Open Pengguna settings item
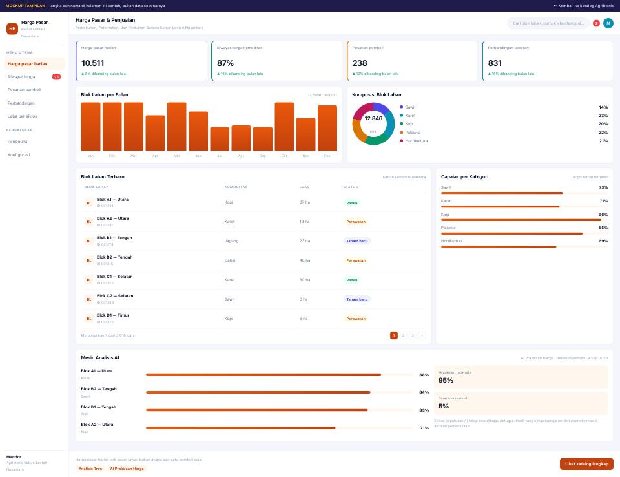 34,142
